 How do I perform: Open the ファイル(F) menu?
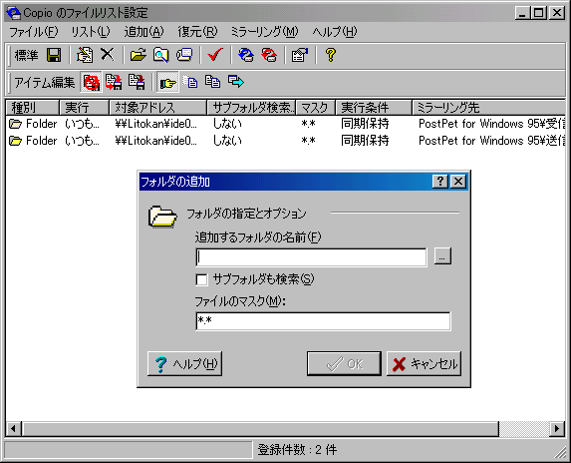[34, 32]
